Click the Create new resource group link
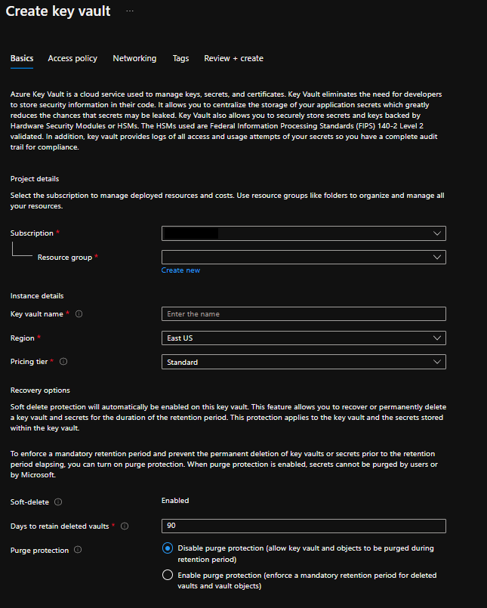 coord(180,270)
